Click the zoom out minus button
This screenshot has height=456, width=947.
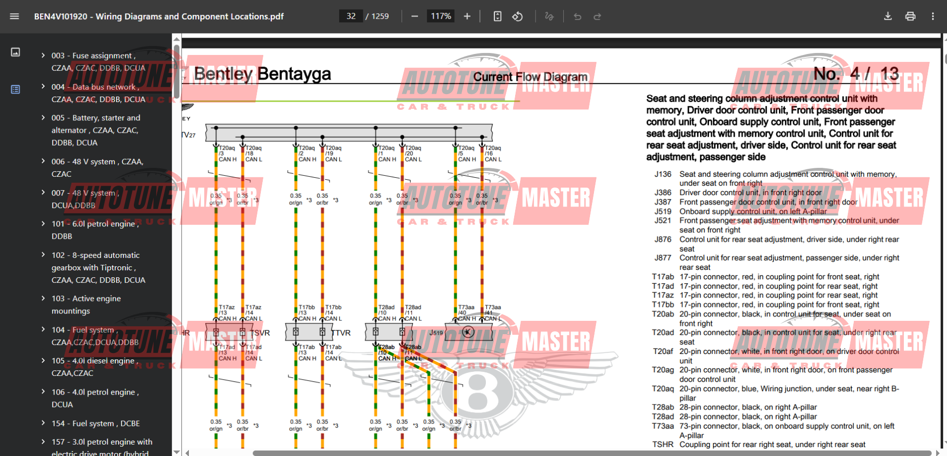point(414,16)
